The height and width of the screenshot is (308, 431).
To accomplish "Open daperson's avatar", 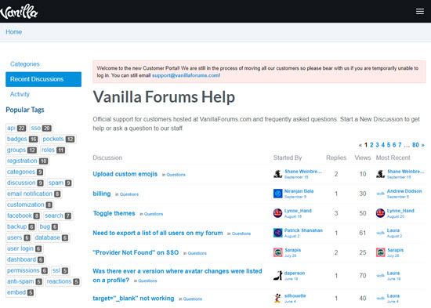I will pos(277,276).
